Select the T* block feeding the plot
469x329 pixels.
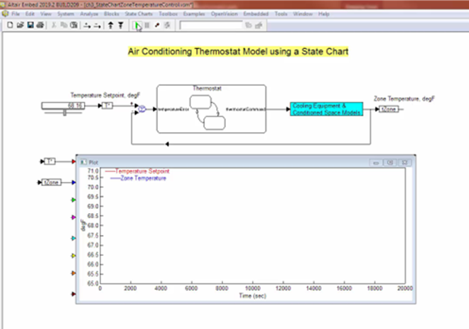coord(50,161)
